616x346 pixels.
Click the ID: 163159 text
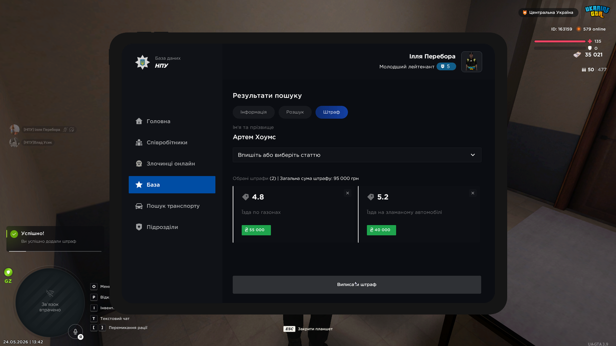tap(562, 29)
